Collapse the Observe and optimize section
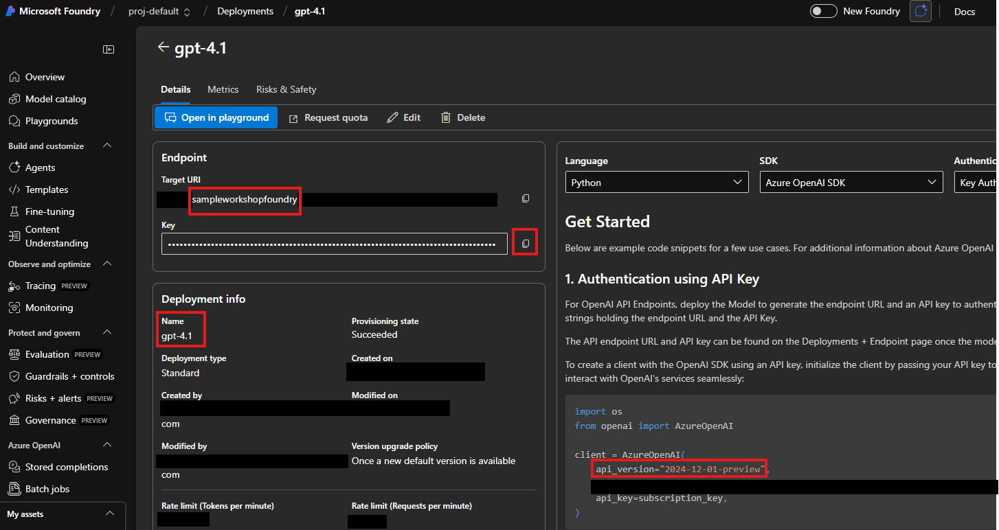Screen dimensions: 999x530 tap(107, 264)
